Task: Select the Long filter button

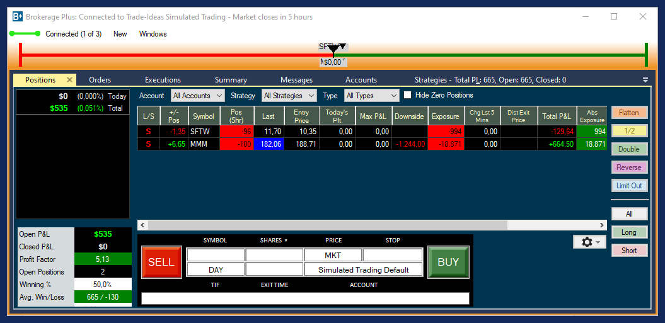Action: [x=629, y=232]
